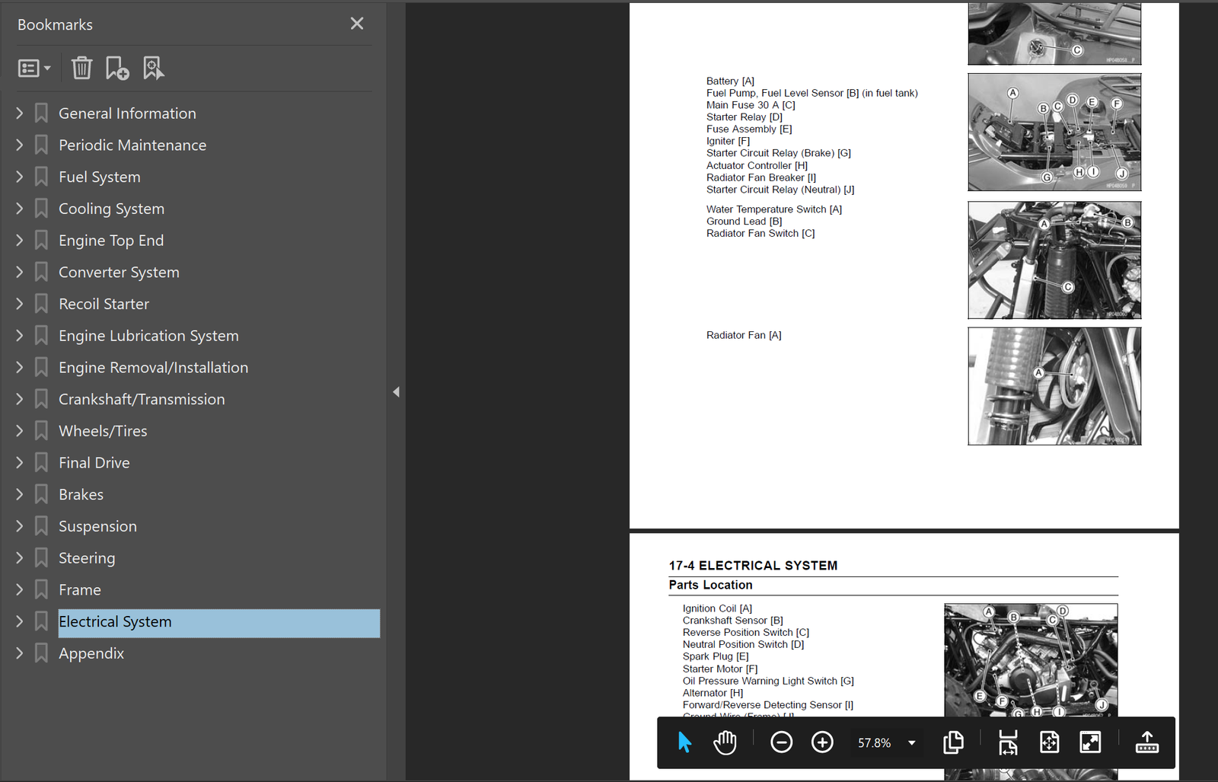The height and width of the screenshot is (782, 1218).
Task: Enter full screen mode icon
Action: pyautogui.click(x=1090, y=742)
